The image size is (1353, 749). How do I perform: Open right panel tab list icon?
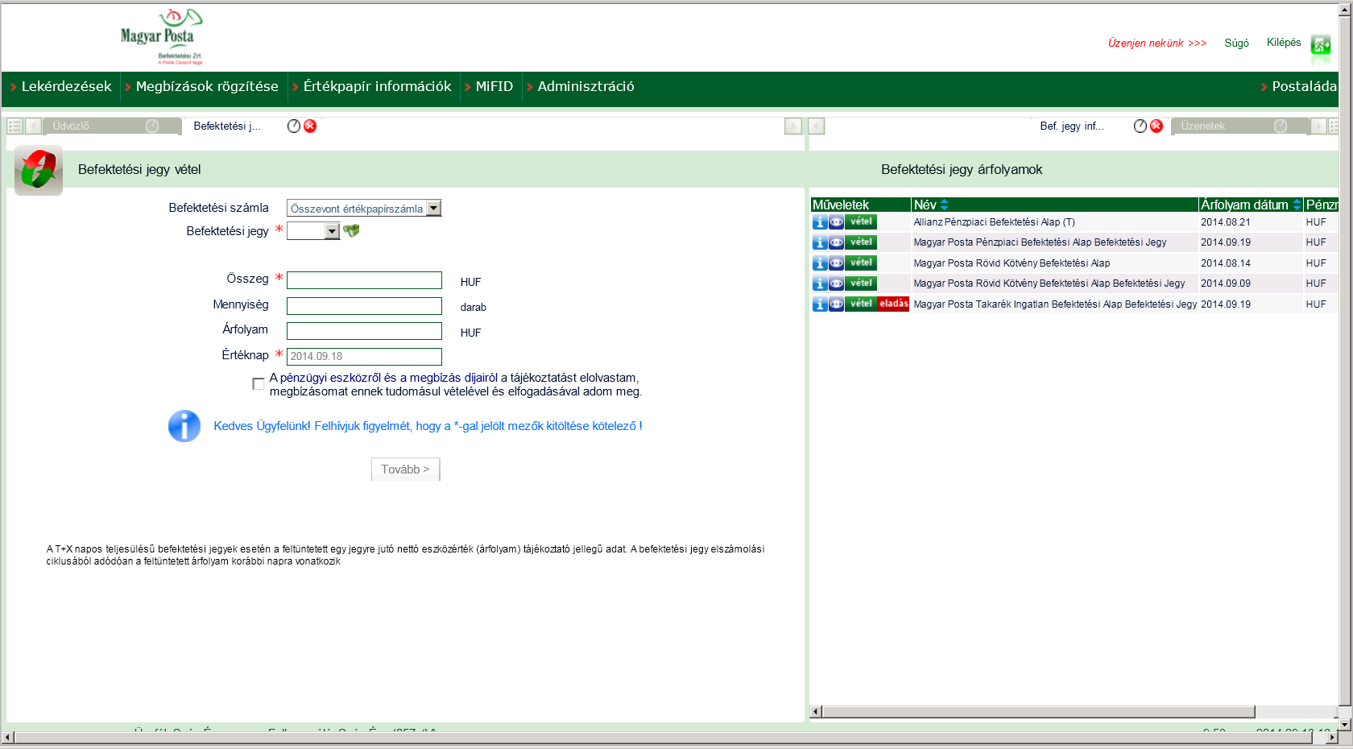[x=1334, y=126]
